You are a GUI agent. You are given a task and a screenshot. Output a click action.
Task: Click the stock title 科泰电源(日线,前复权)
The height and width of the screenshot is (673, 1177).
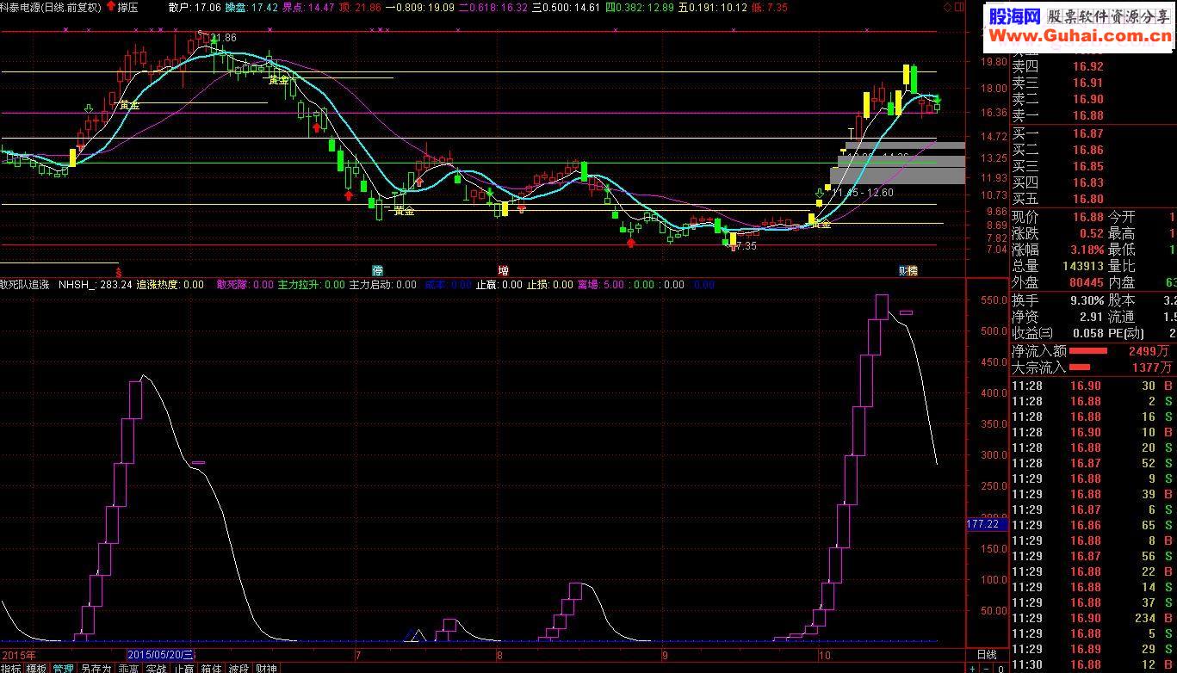(51, 7)
